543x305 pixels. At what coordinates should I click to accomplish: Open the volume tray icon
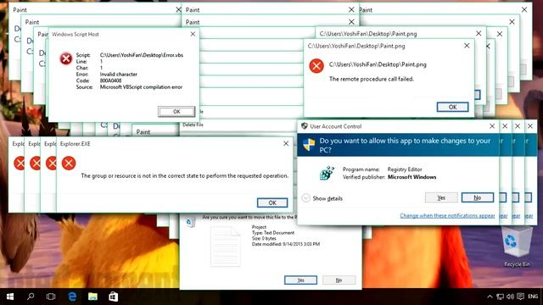tap(510, 297)
